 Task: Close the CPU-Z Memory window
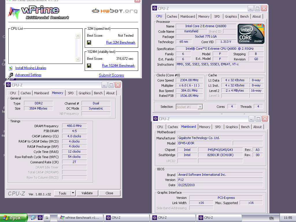118,85
